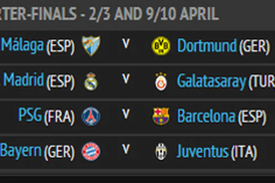Click the Juventus club crest
Image resolution: width=275 pixels, height=183 pixels.
point(161,151)
